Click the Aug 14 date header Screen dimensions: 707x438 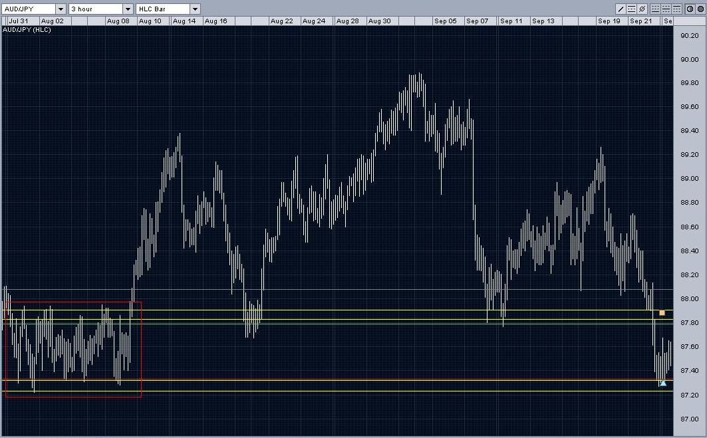(x=184, y=21)
